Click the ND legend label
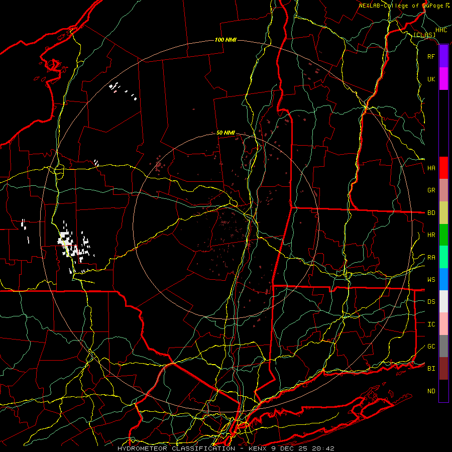452x452 pixels. coord(431,391)
